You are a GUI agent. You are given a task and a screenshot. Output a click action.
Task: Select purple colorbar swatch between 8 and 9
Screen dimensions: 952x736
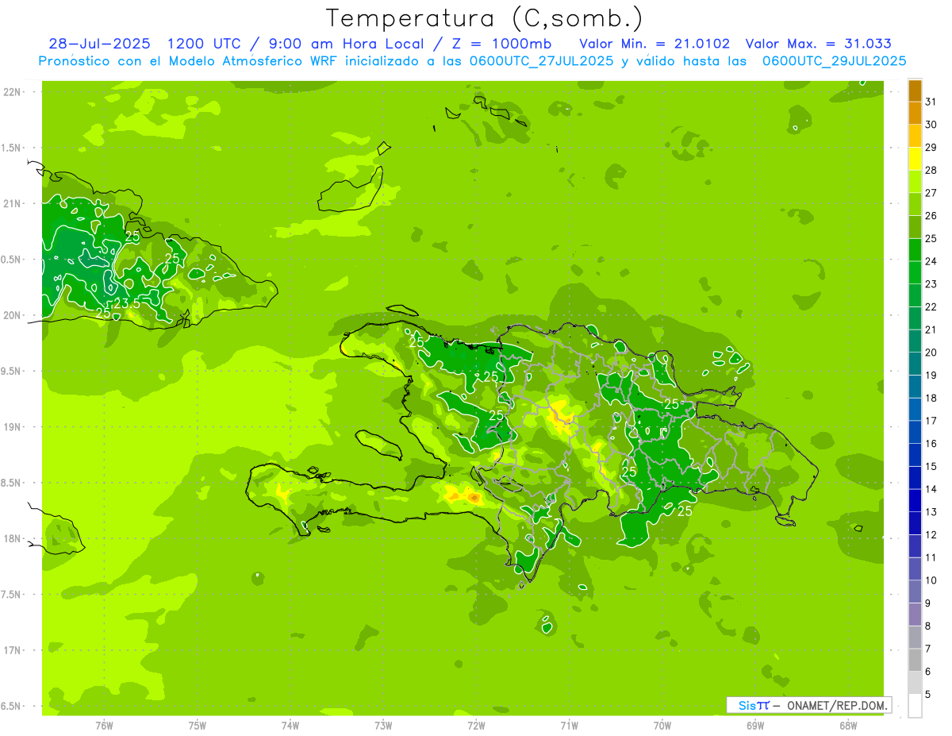pyautogui.click(x=915, y=615)
